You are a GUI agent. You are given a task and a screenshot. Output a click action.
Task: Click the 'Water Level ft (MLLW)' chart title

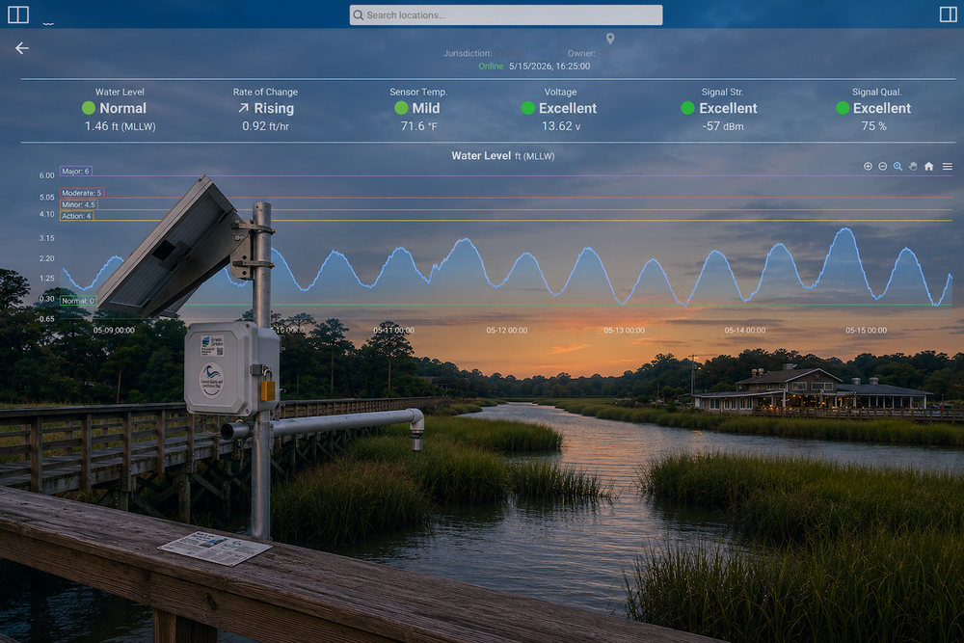pos(503,156)
